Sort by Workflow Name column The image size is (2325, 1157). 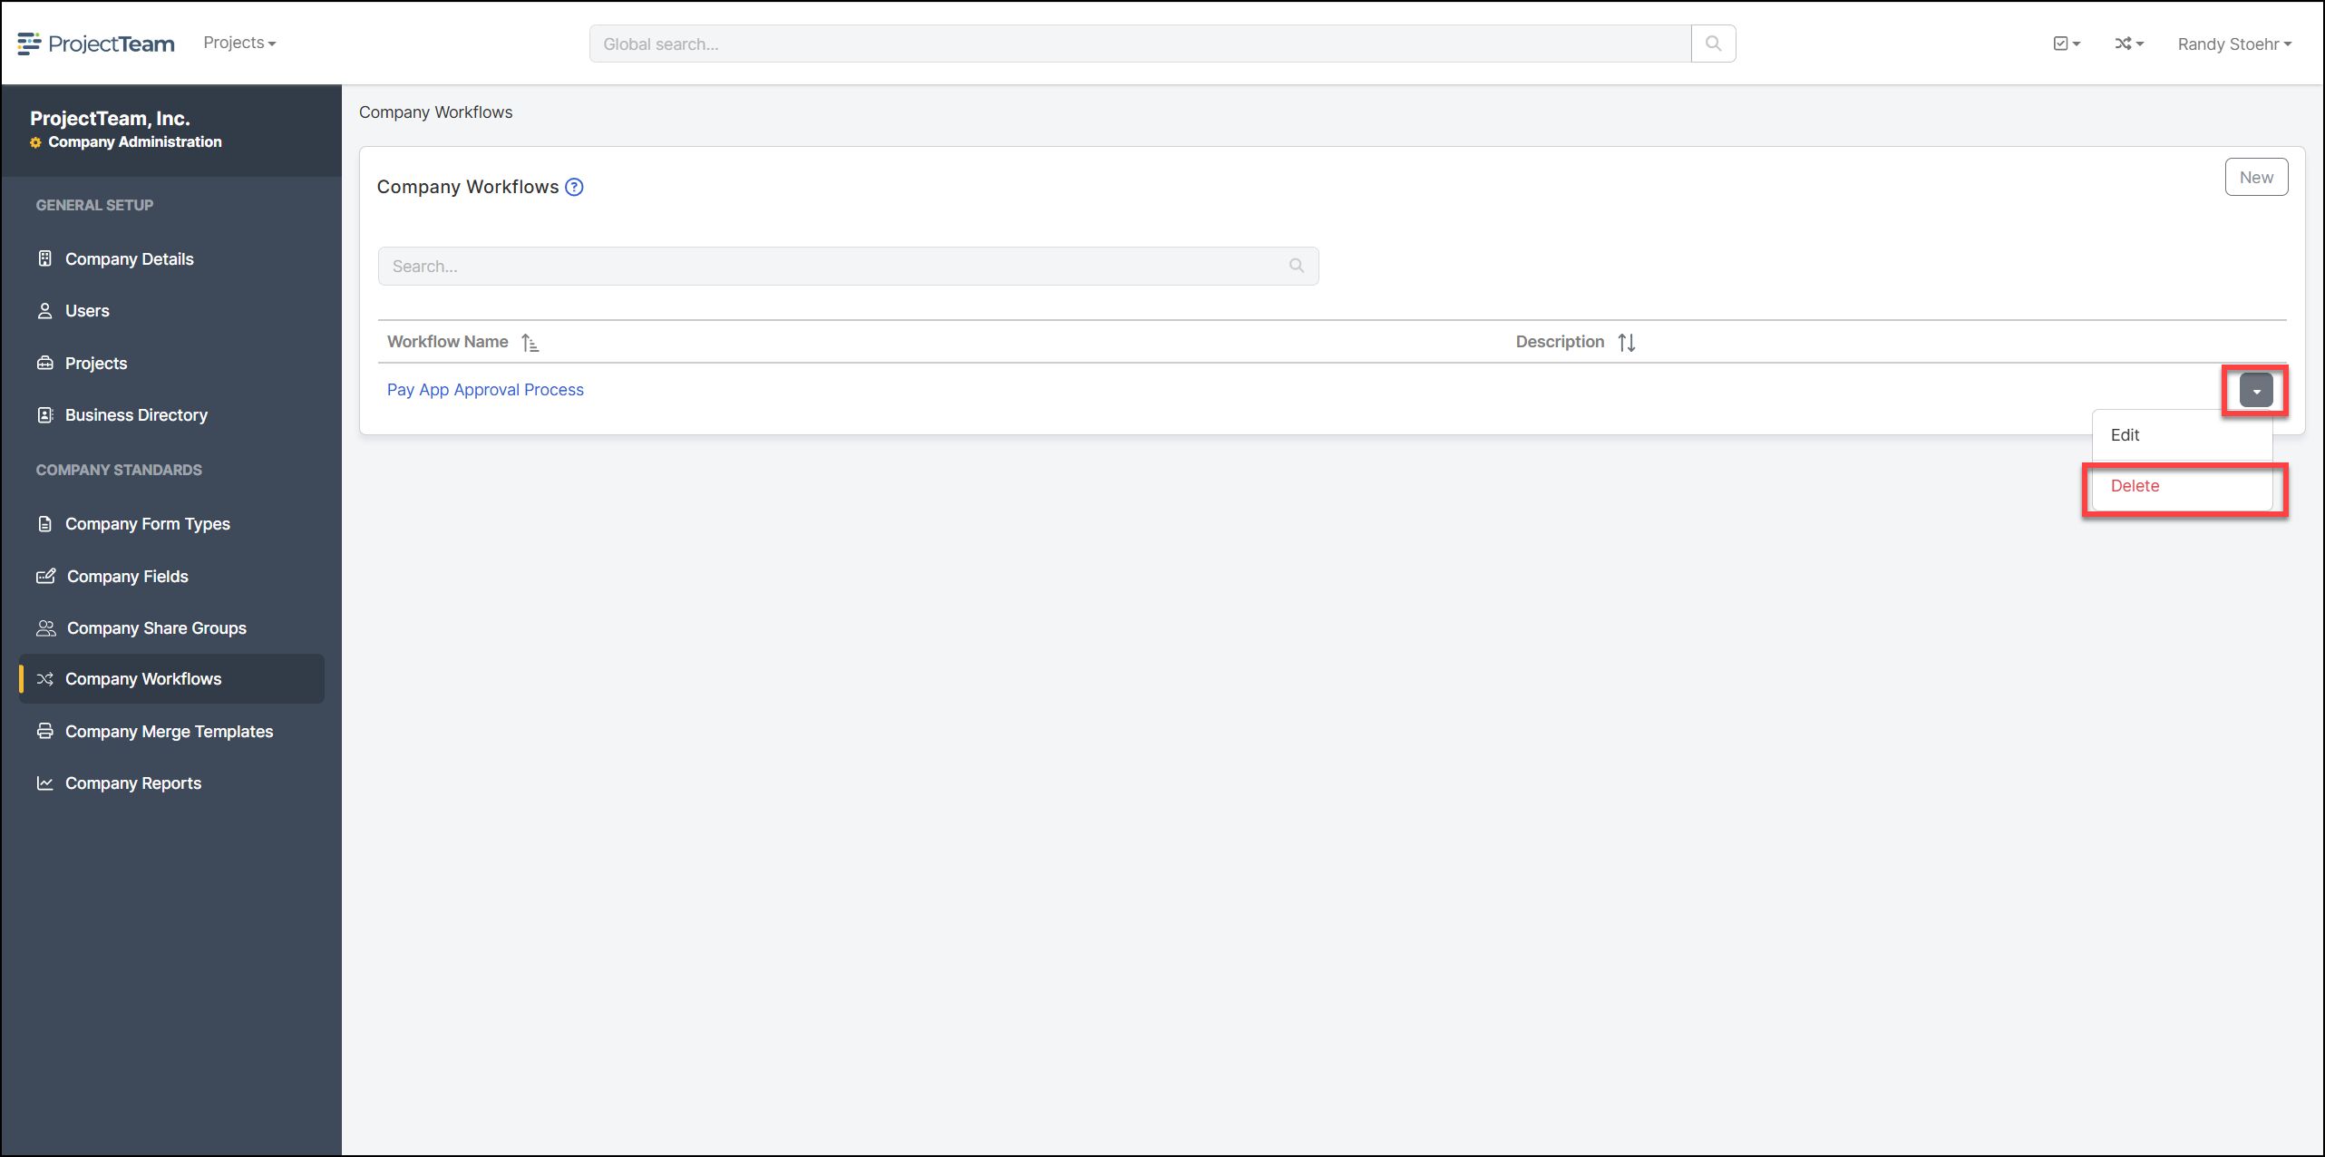point(462,342)
